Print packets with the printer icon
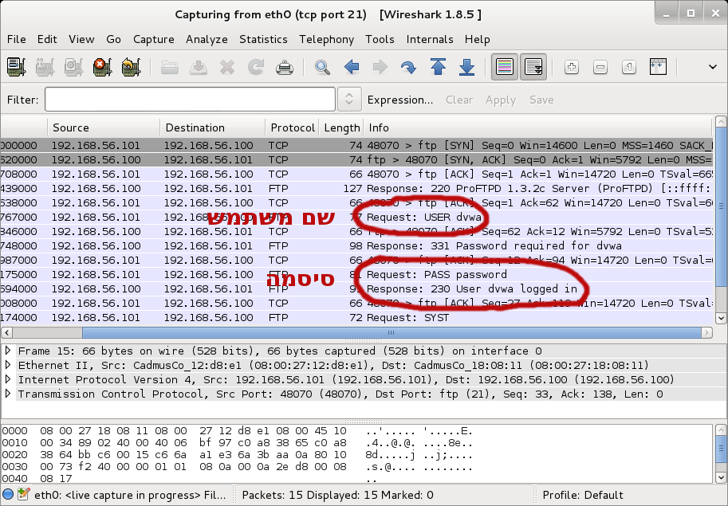 pyautogui.click(x=285, y=67)
